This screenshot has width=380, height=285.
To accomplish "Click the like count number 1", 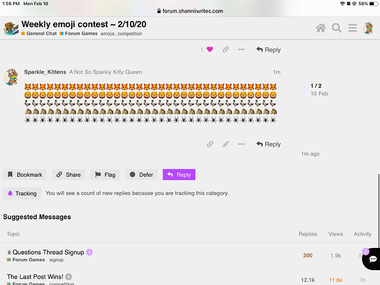I will pyautogui.click(x=202, y=50).
